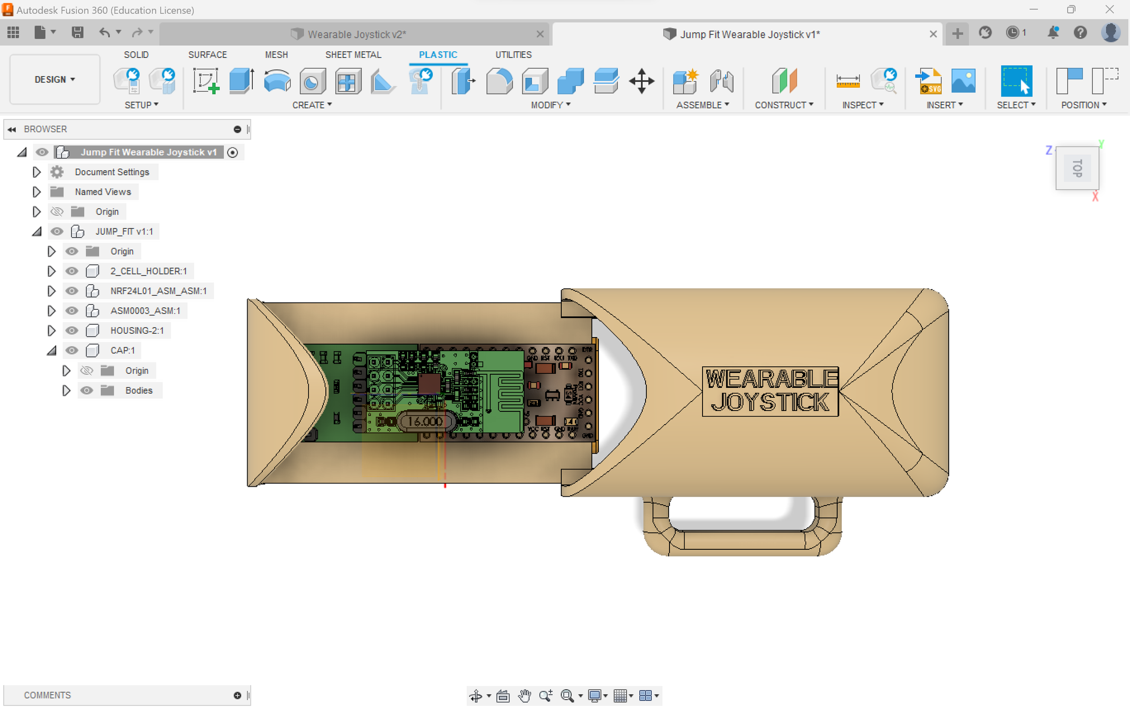Expand the NRF24L01_ASM_ASM:1 tree node
This screenshot has width=1130, height=708.
tap(51, 291)
